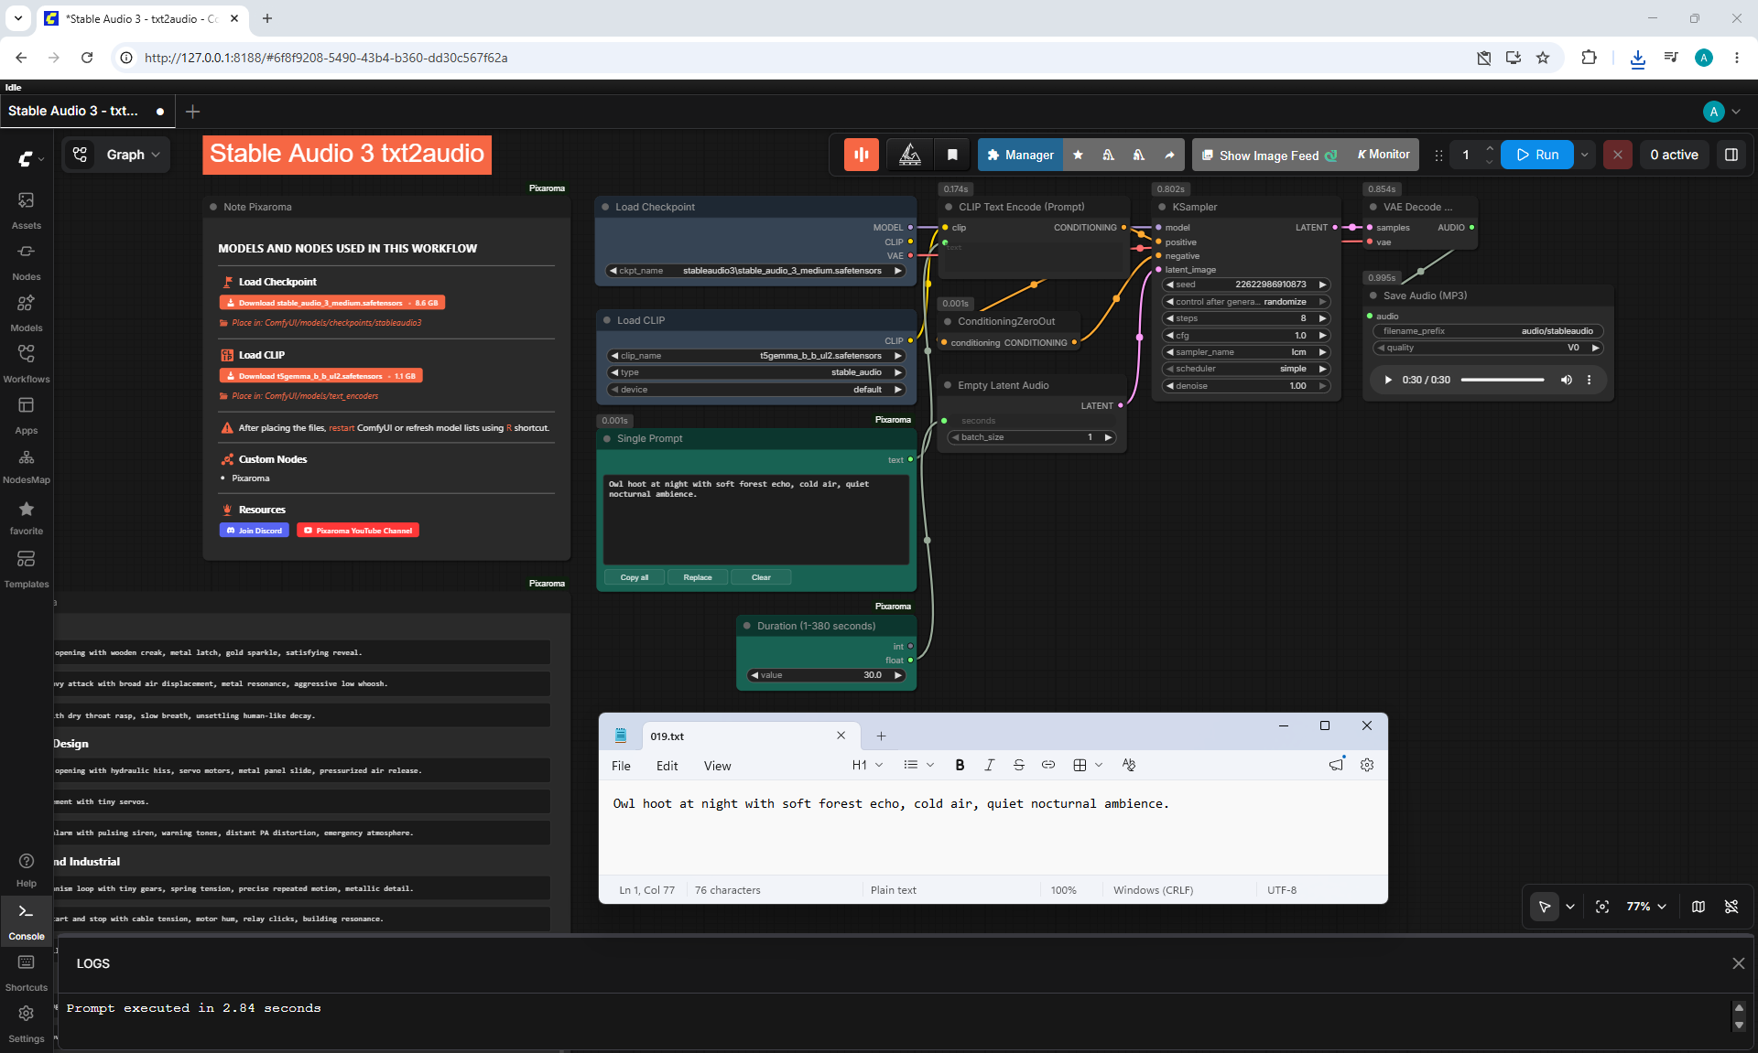The width and height of the screenshot is (1758, 1053).
Task: Open the Shortcuts sidebar item
Action: click(x=26, y=972)
